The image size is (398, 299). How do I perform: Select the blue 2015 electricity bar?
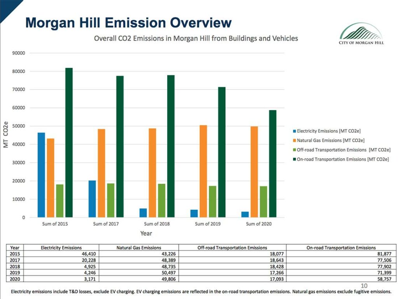[41, 175]
